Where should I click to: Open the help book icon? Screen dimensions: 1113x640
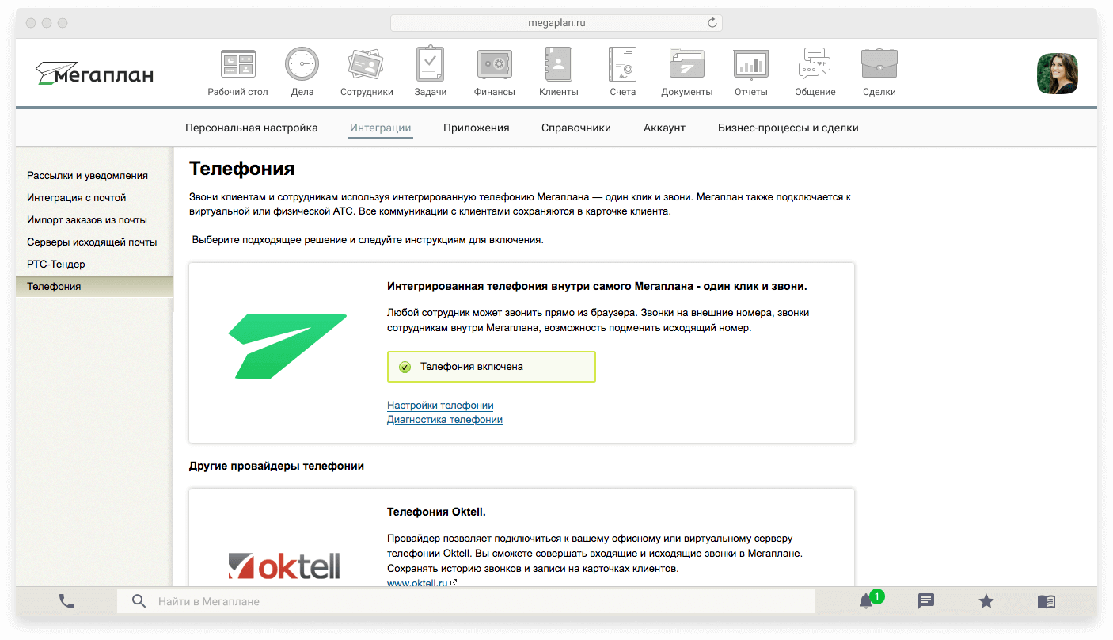pyautogui.click(x=1047, y=601)
